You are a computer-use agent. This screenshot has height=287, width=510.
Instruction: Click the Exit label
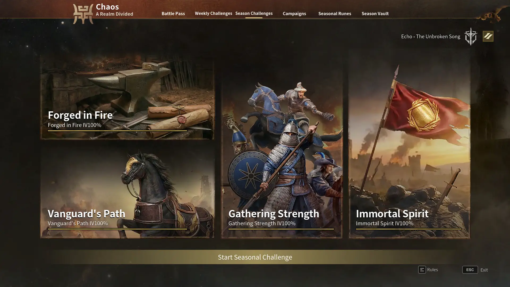tap(484, 270)
